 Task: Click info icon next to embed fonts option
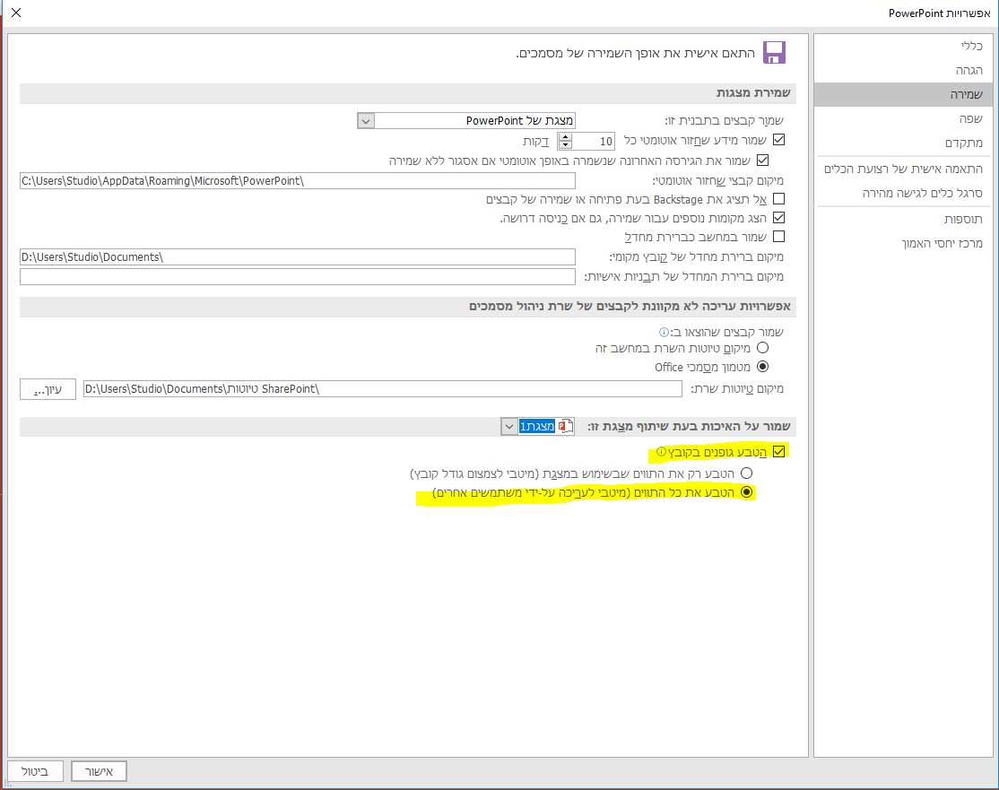(661, 452)
